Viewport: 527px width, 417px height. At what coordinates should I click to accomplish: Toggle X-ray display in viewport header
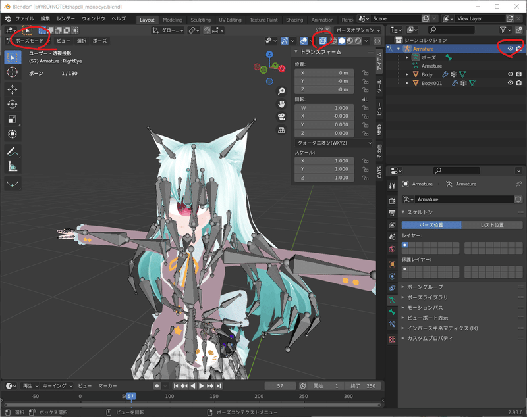[323, 41]
